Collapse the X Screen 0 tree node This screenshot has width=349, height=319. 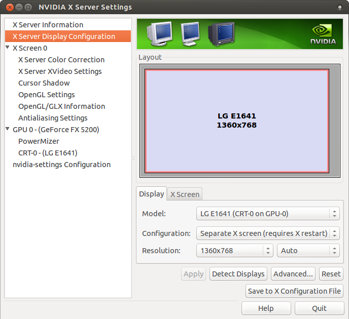(8, 47)
